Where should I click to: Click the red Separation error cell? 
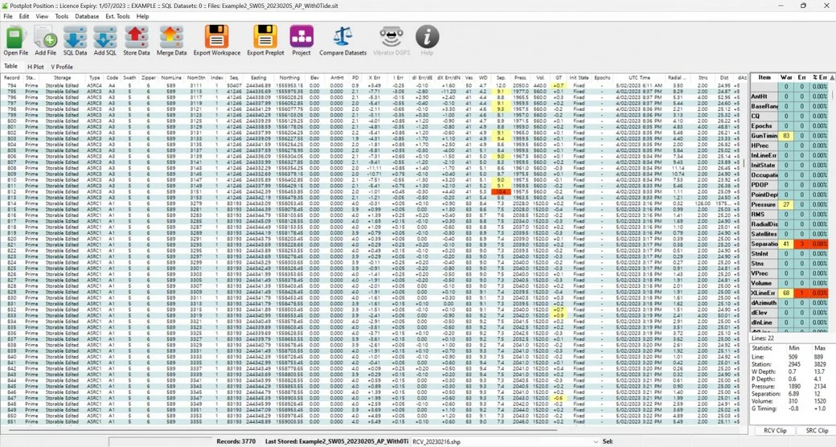click(x=801, y=243)
